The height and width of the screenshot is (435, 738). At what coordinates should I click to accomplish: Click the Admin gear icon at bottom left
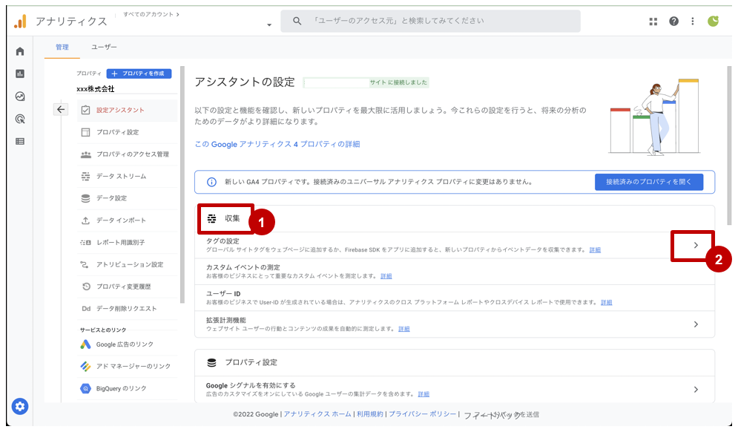click(20, 406)
